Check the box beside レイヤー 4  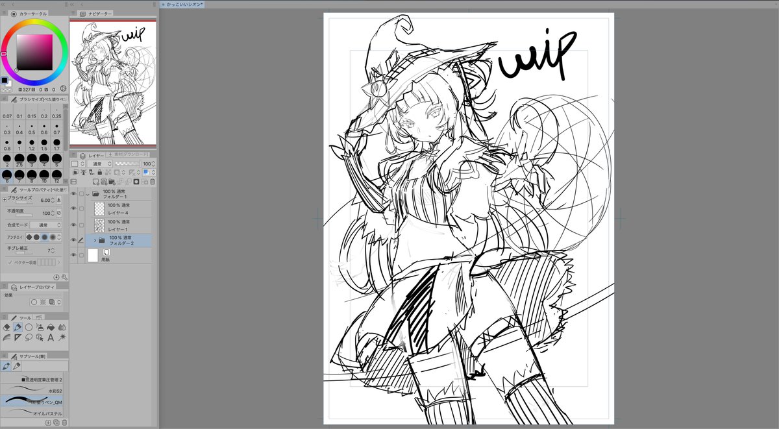pos(81,208)
